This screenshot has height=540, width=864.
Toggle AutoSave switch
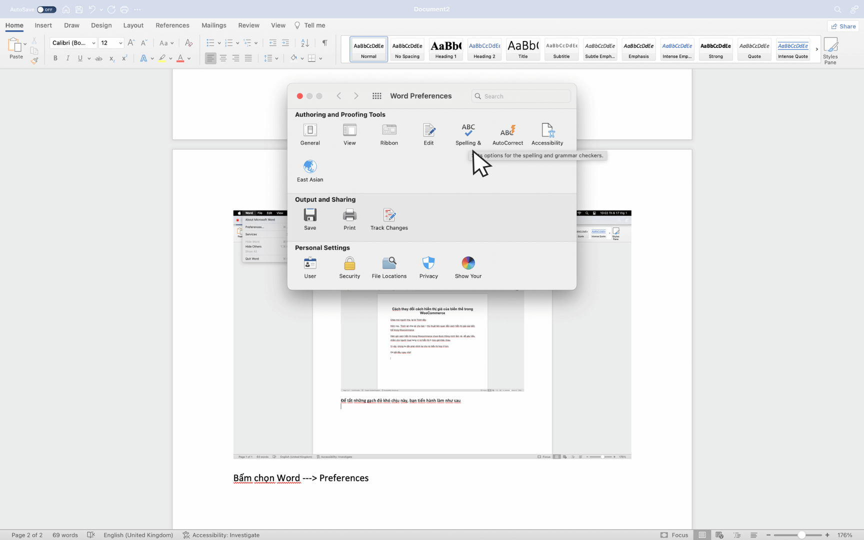[46, 9]
